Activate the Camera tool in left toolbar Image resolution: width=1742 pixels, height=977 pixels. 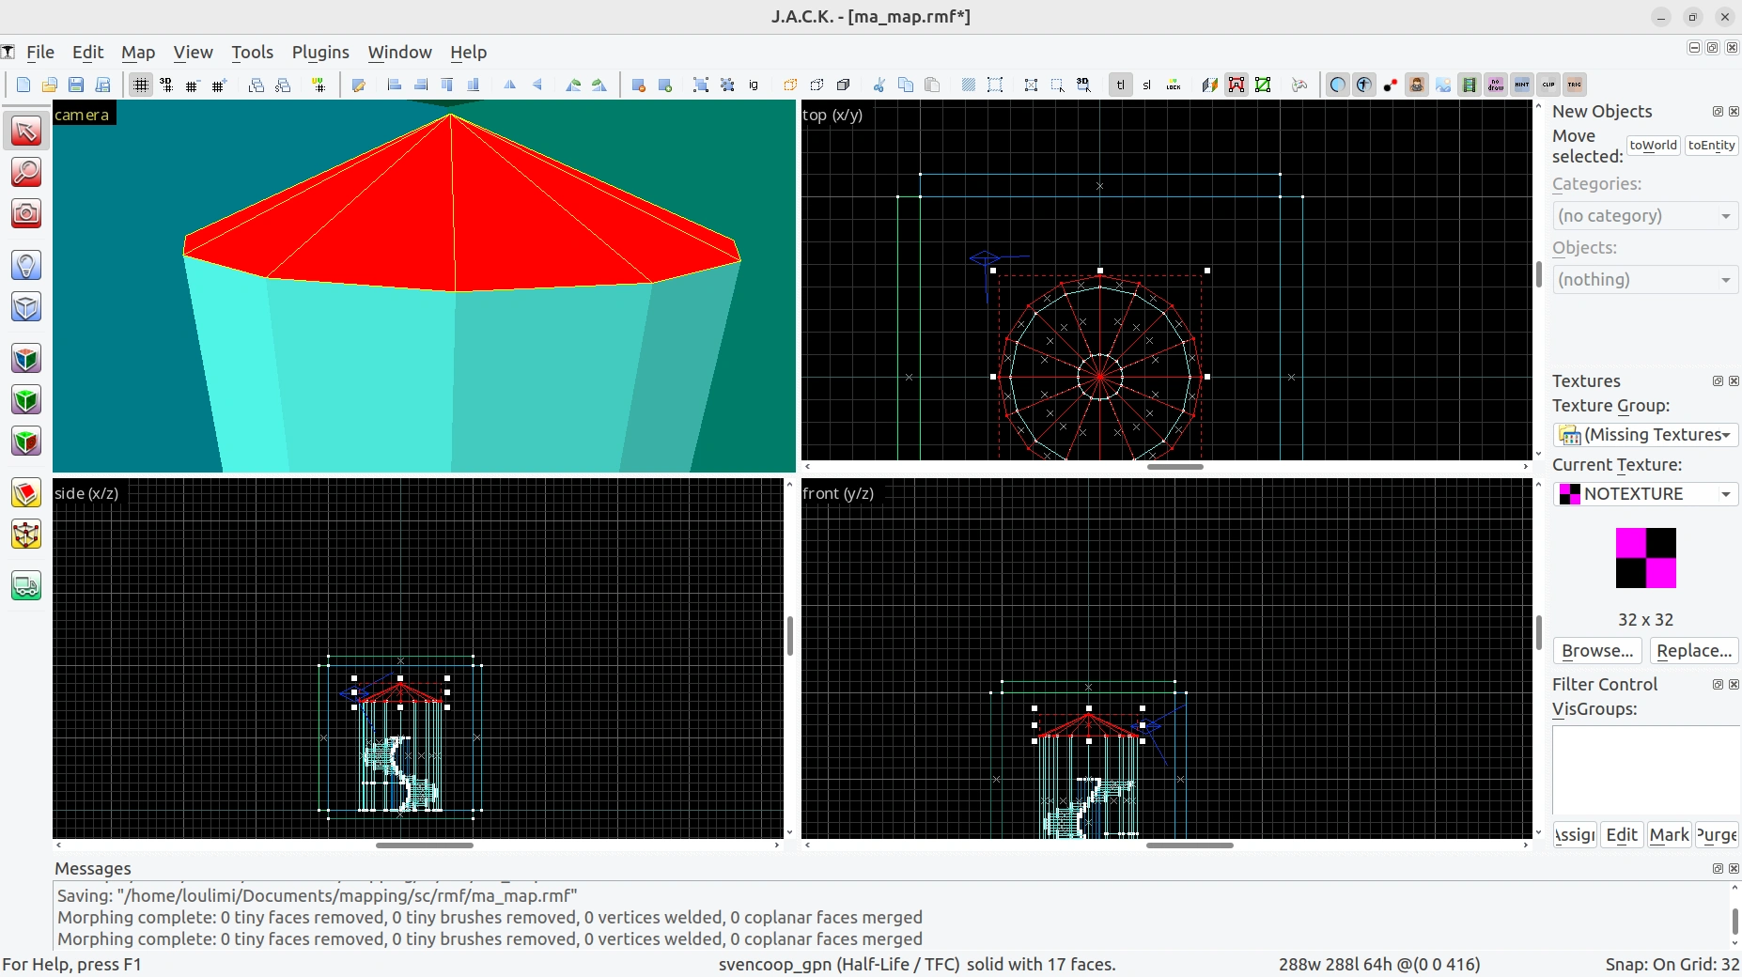pyautogui.click(x=26, y=213)
